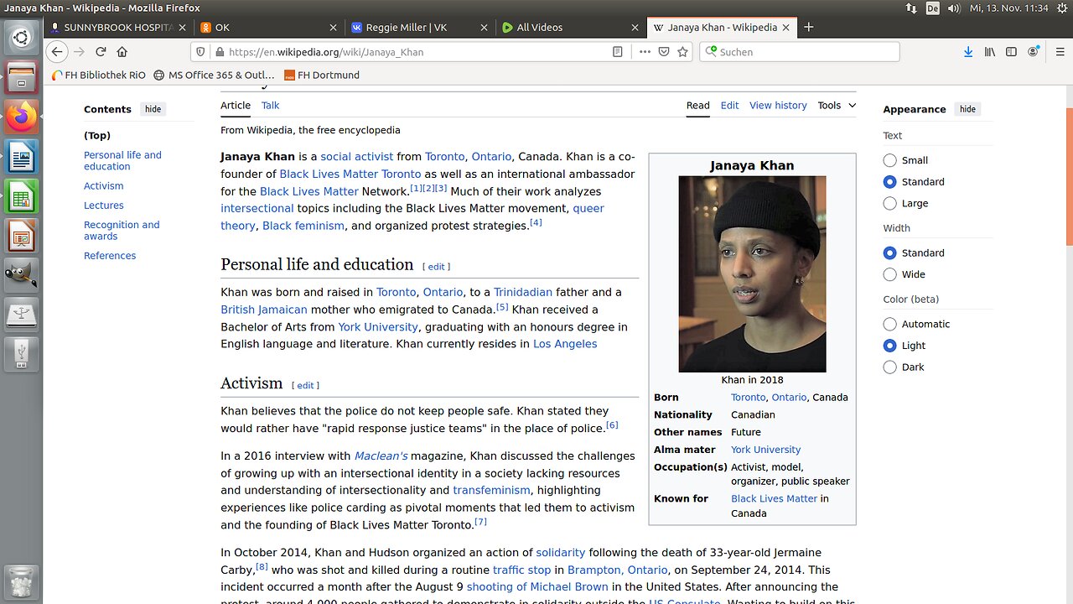Image resolution: width=1073 pixels, height=604 pixels.
Task: Open the USB drive icon in launcher
Action: (x=21, y=355)
